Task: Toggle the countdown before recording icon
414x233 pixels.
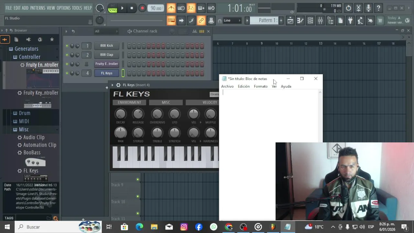Action: point(191,8)
